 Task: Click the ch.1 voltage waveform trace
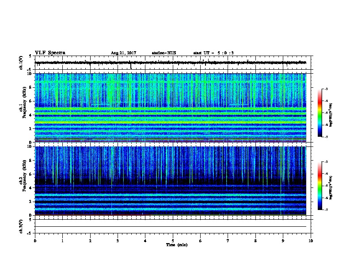pos(171,63)
